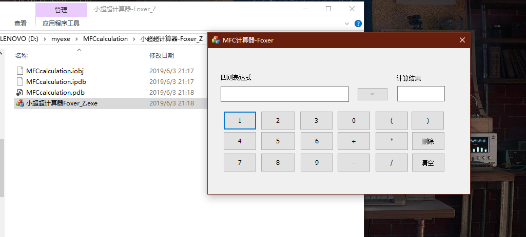The width and height of the screenshot is (526, 237).
Task: Select 小超超计算器Foxer_Z.exe file name
Action: coord(62,103)
